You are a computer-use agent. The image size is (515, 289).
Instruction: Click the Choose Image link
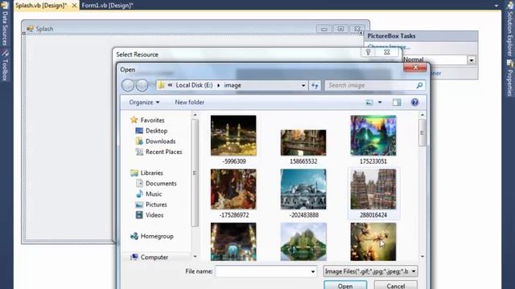(x=389, y=47)
